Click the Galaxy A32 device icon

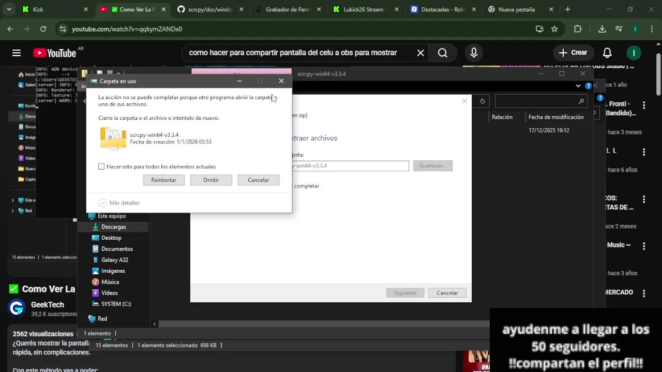point(95,260)
